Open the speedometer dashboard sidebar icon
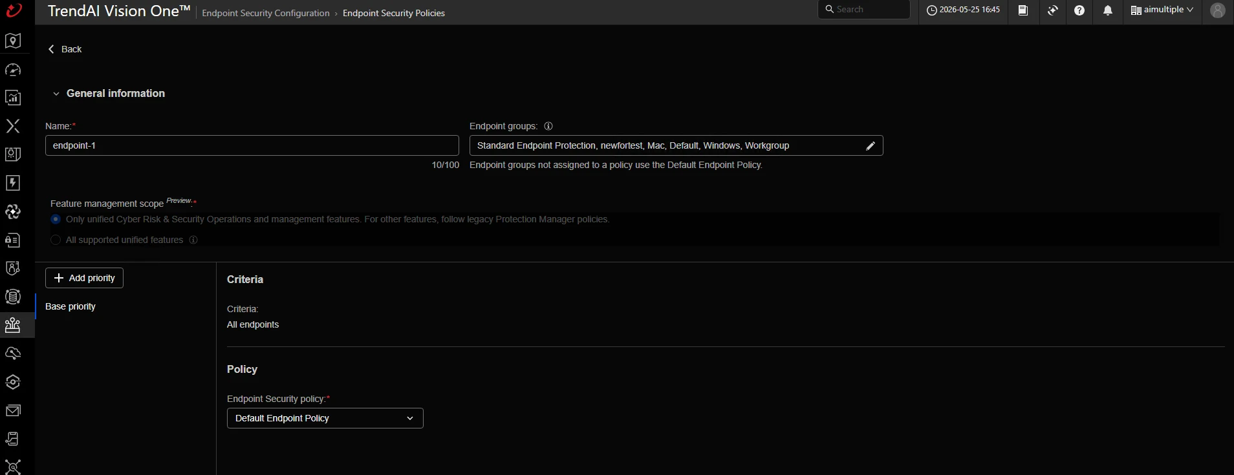Screen dimensions: 1234x475 tap(13, 69)
